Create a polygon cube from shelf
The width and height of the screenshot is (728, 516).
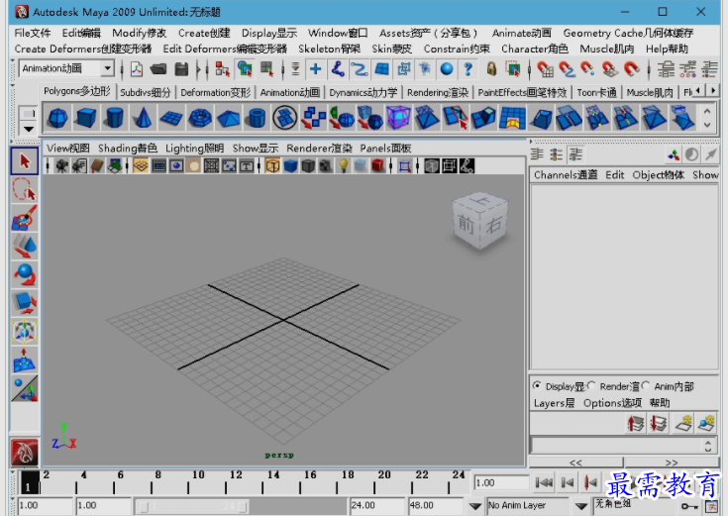86,118
